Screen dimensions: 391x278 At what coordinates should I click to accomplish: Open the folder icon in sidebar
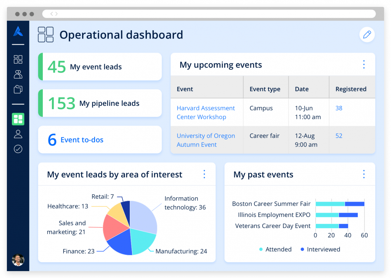[18, 89]
